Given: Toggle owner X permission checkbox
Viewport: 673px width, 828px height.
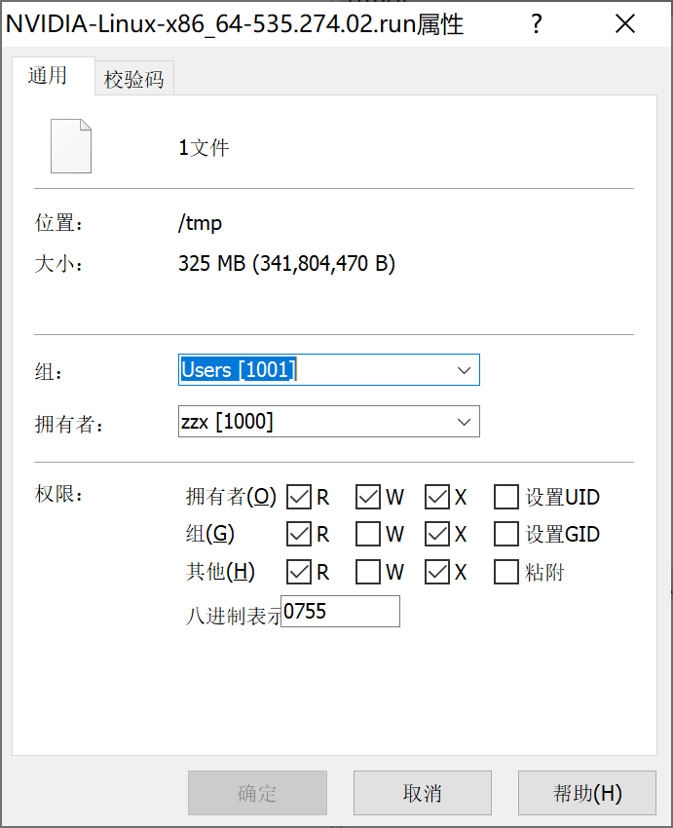Looking at the screenshot, I should [x=437, y=497].
